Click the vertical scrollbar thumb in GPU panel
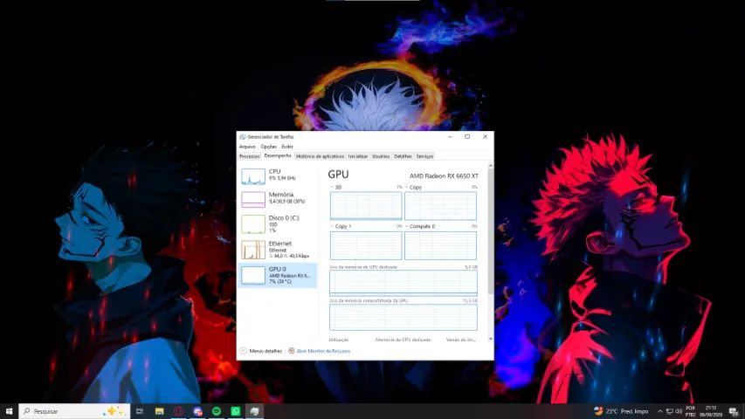 click(x=490, y=230)
